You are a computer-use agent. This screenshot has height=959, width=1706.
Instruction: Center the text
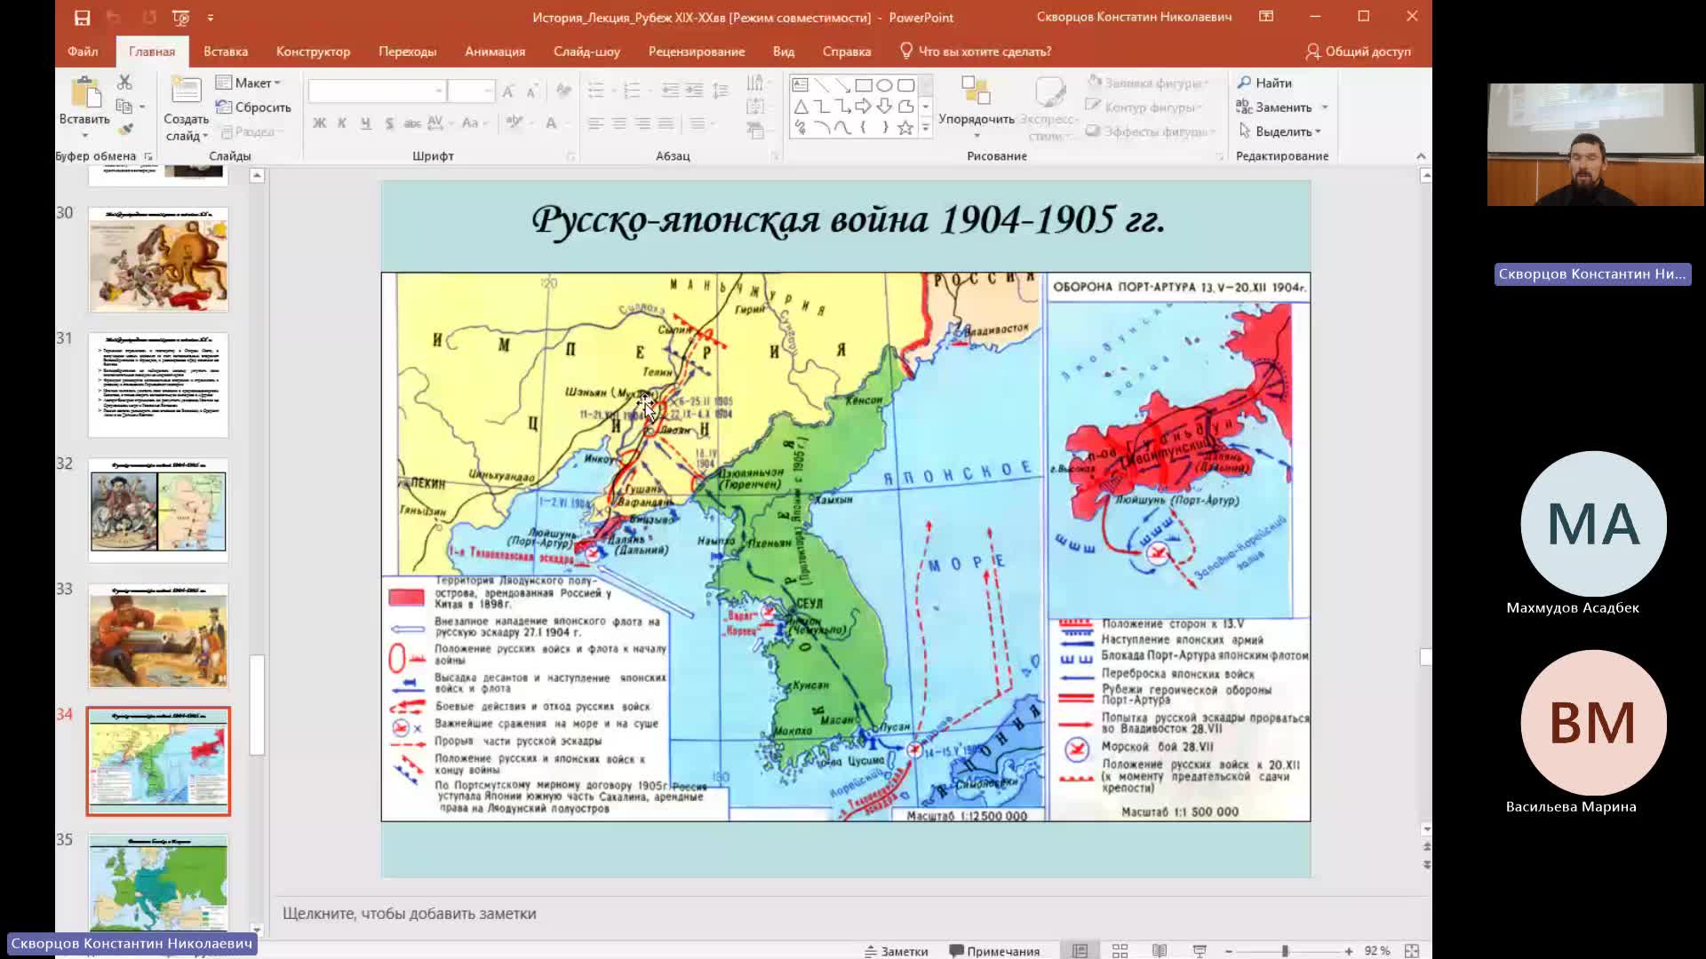click(619, 123)
